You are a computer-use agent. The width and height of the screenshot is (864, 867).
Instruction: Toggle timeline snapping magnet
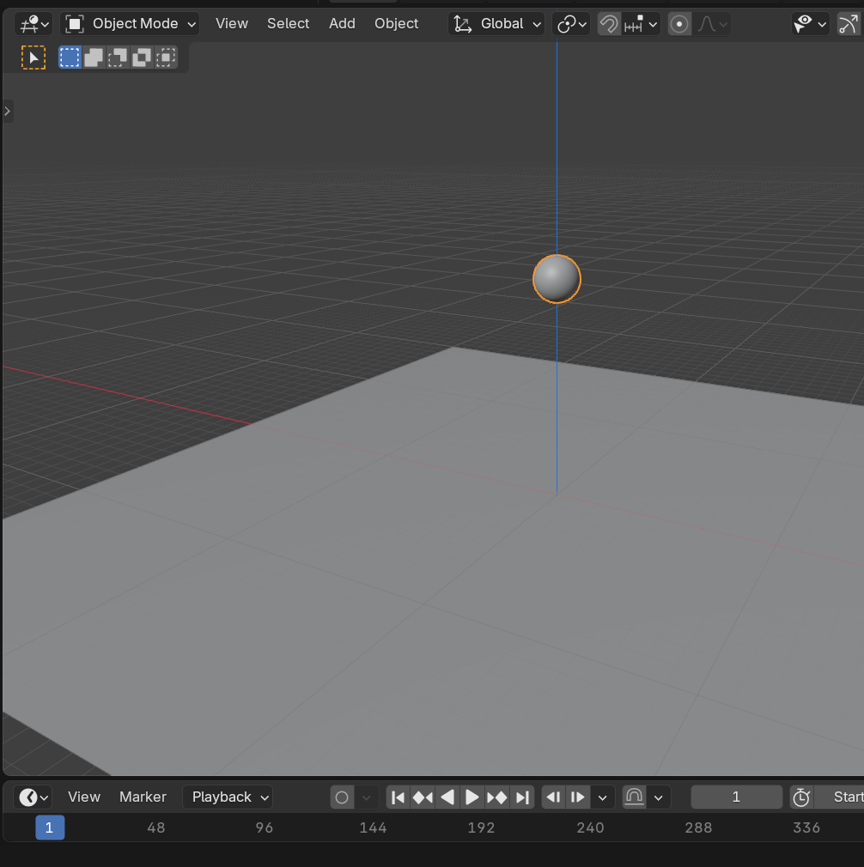tap(634, 797)
